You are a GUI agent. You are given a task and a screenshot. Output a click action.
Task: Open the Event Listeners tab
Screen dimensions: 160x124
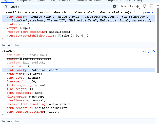pyautogui.click(x=61, y=1)
